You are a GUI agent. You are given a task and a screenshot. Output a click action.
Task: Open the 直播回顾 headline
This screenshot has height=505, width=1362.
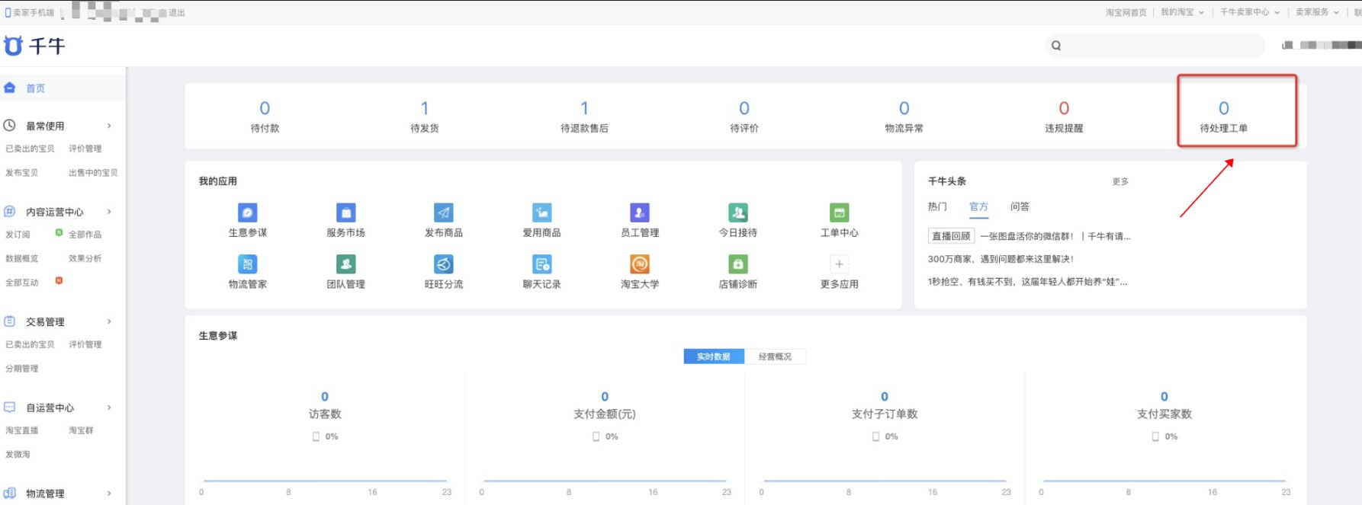pyautogui.click(x=1030, y=236)
